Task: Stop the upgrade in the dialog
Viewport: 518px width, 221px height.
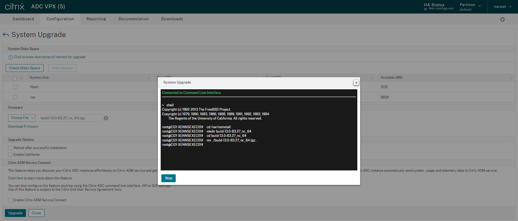Action: (x=168, y=178)
